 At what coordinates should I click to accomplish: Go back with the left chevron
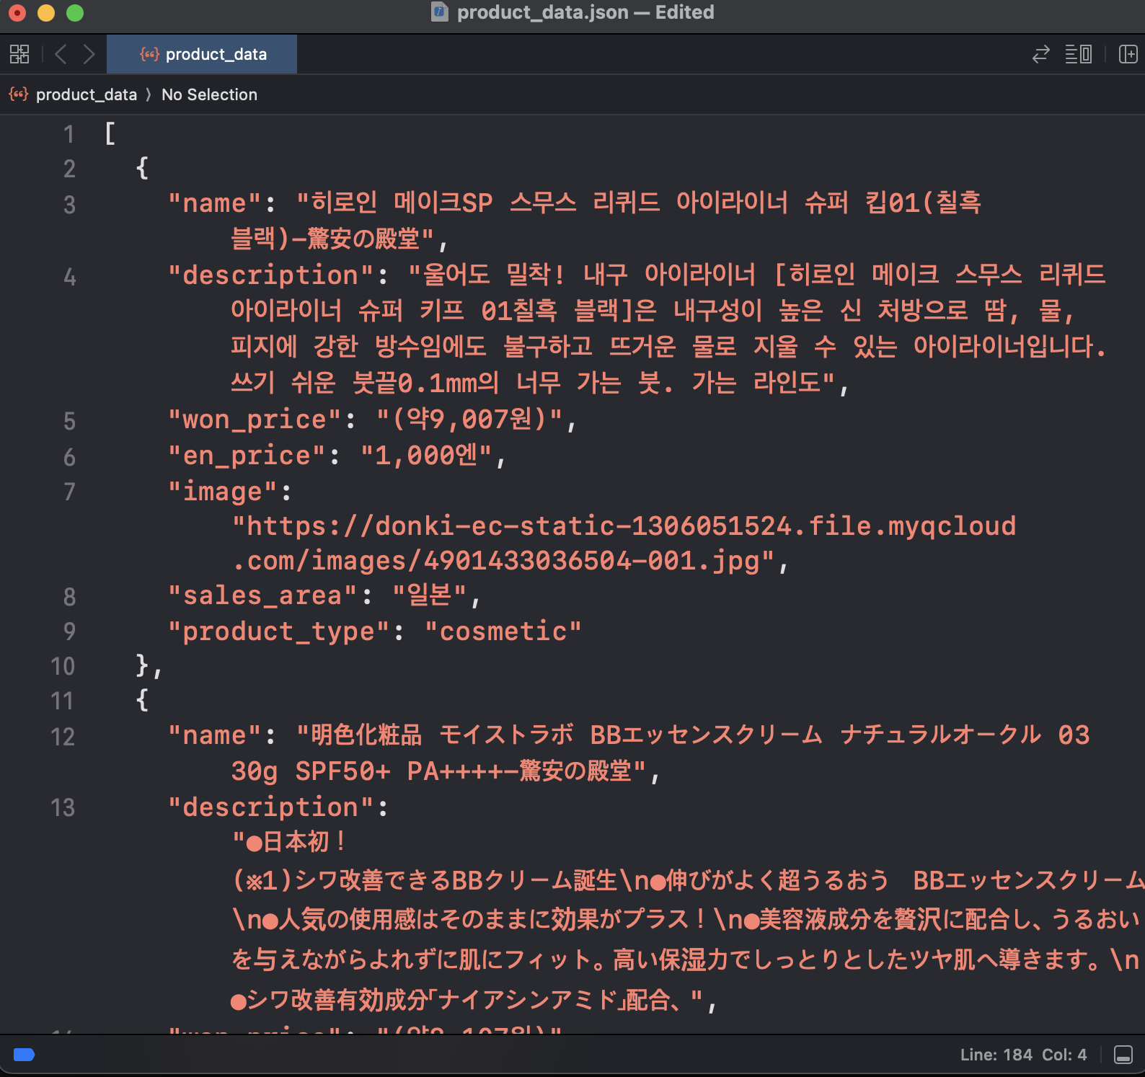tap(61, 54)
